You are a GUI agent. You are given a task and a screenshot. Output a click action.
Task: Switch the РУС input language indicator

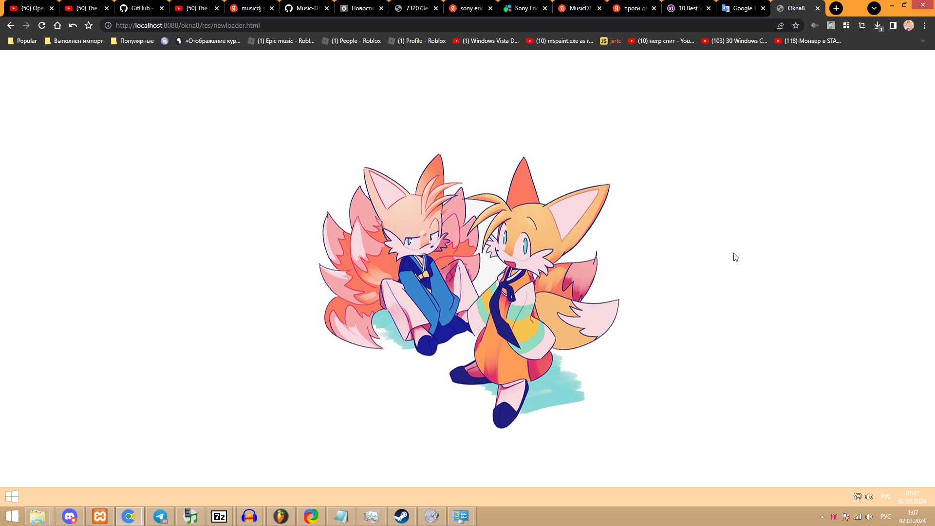[x=886, y=517]
